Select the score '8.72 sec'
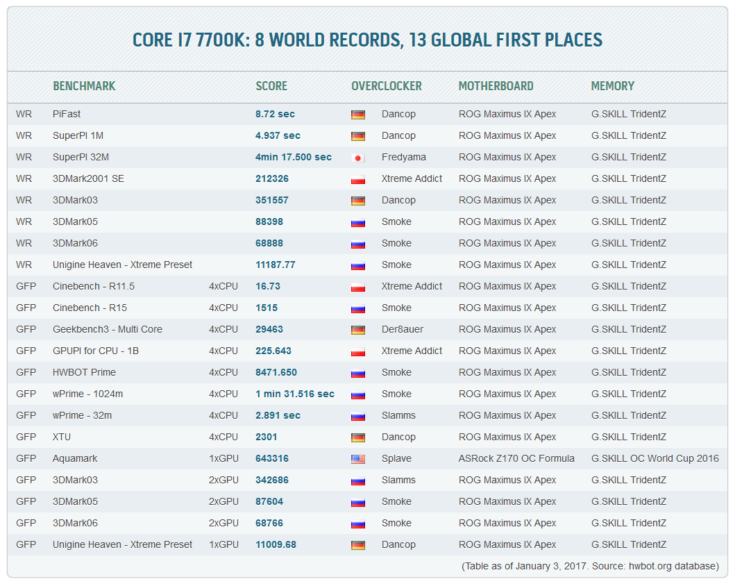Viewport: 735px width, 584px height. (x=275, y=114)
